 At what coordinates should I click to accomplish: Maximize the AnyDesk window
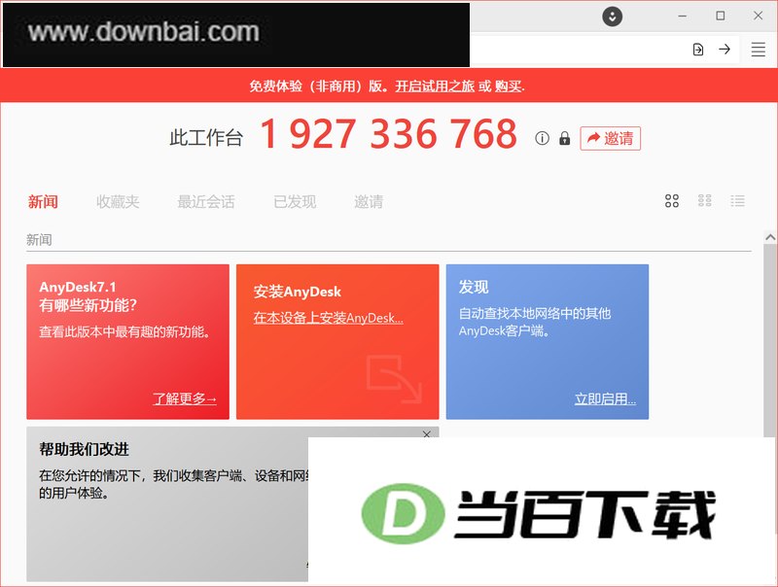721,17
